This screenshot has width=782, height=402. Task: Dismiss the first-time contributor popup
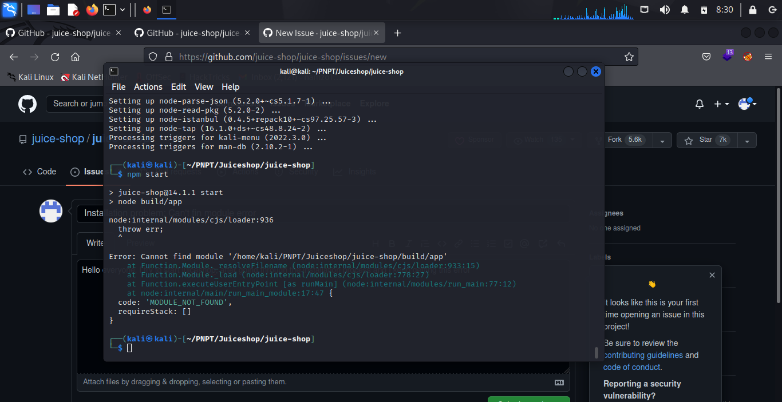coord(712,275)
